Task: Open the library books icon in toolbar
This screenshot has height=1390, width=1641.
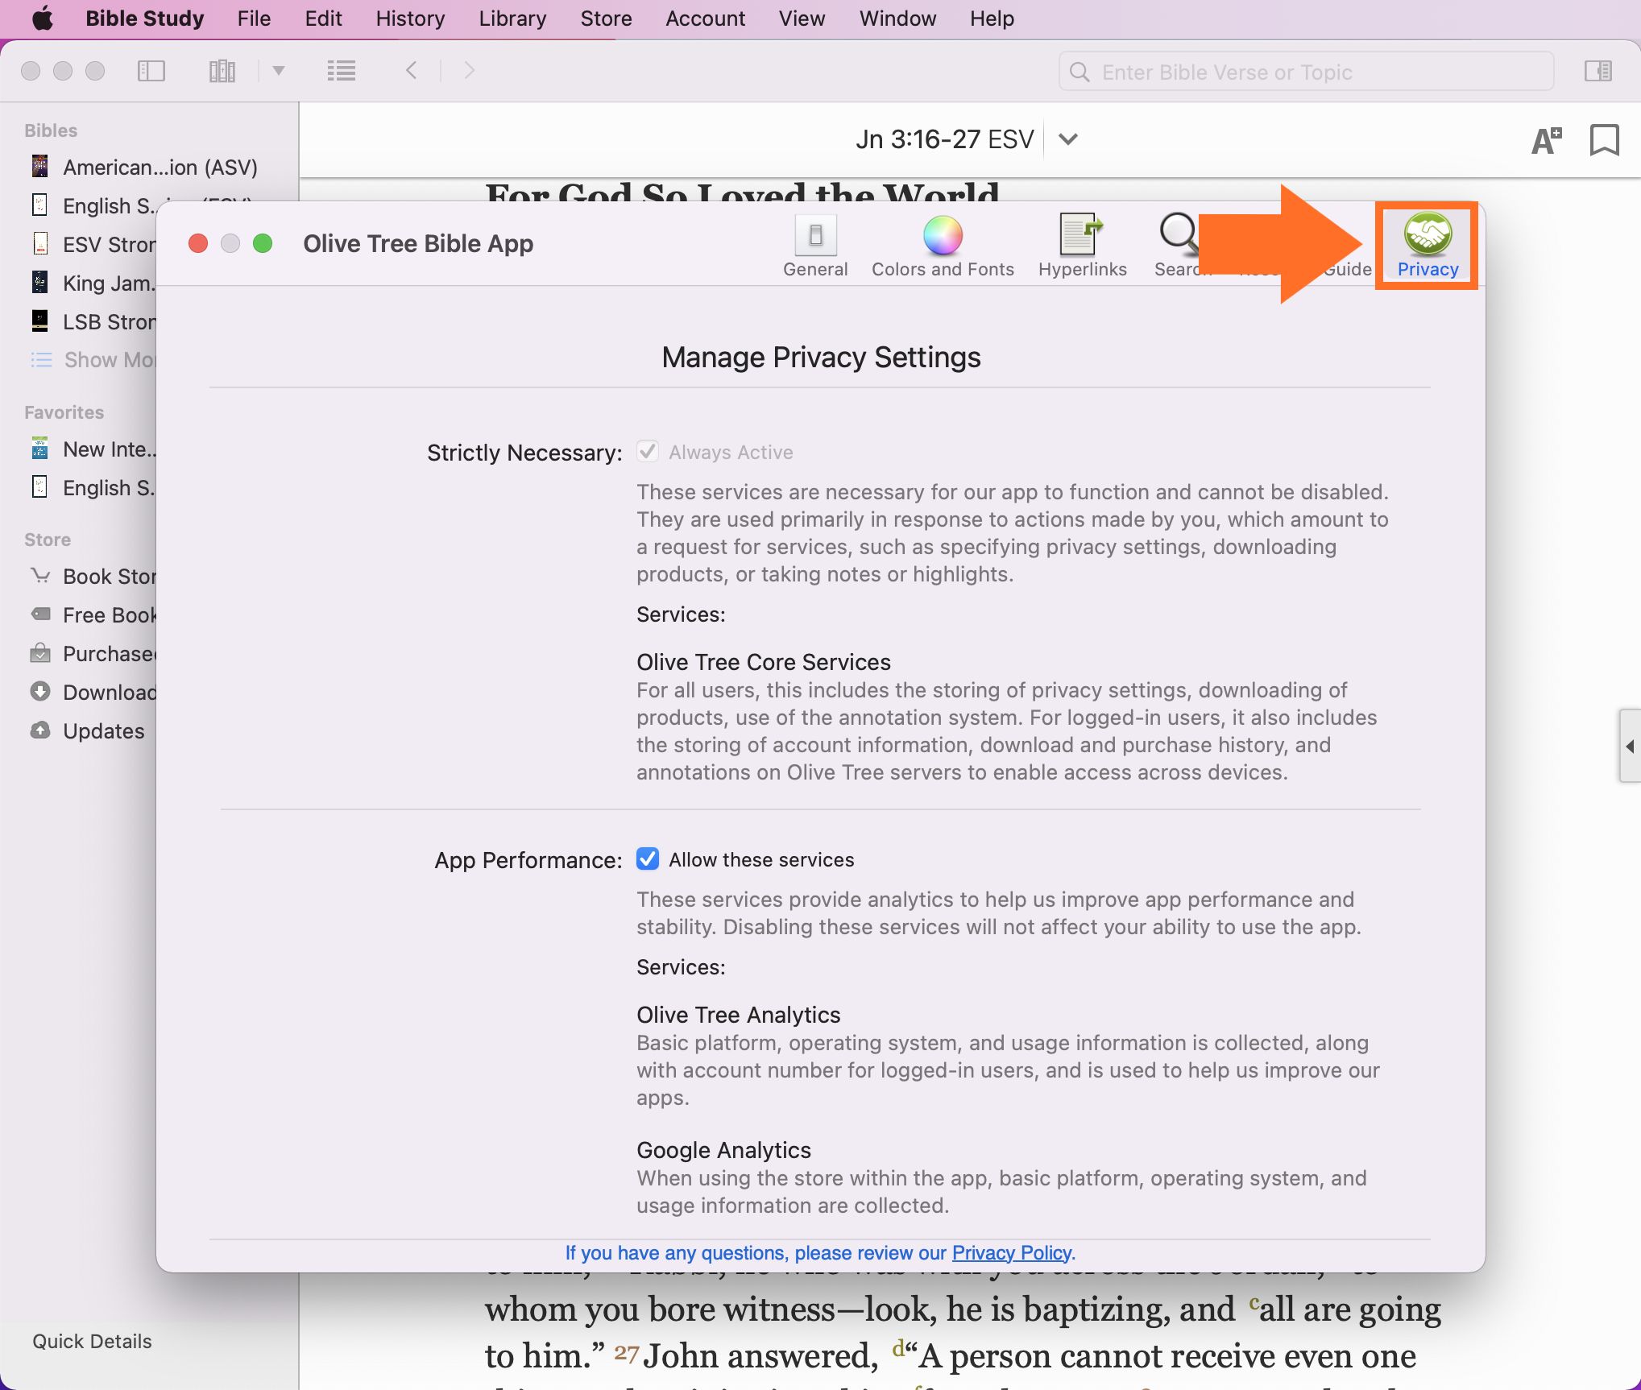Action: [x=222, y=71]
